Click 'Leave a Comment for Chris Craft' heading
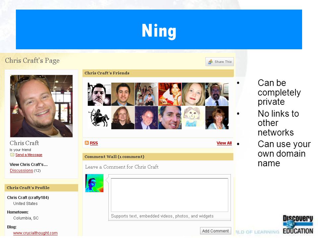Viewport: 318px width, 238px height. point(122,167)
